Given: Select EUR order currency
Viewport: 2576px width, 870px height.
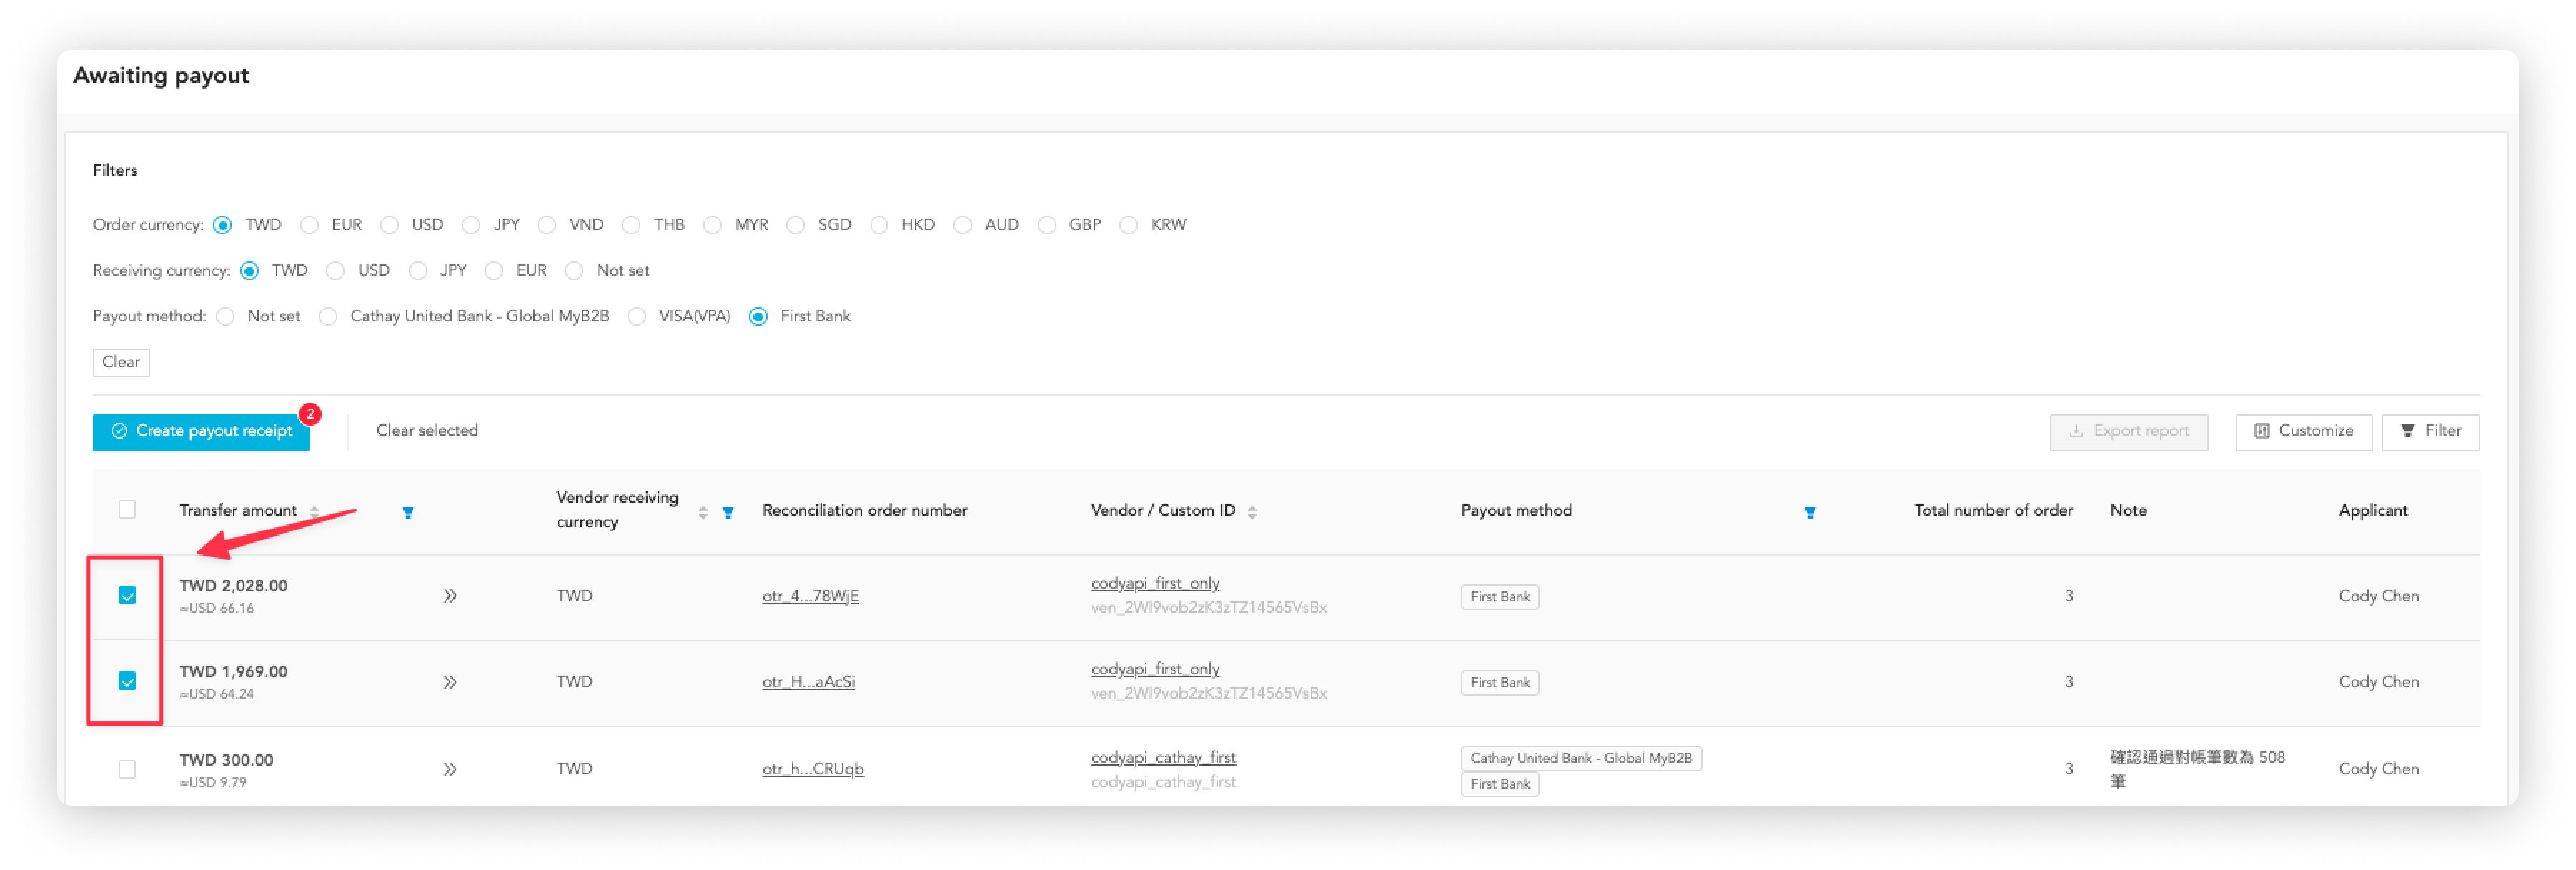Looking at the screenshot, I should [x=310, y=226].
